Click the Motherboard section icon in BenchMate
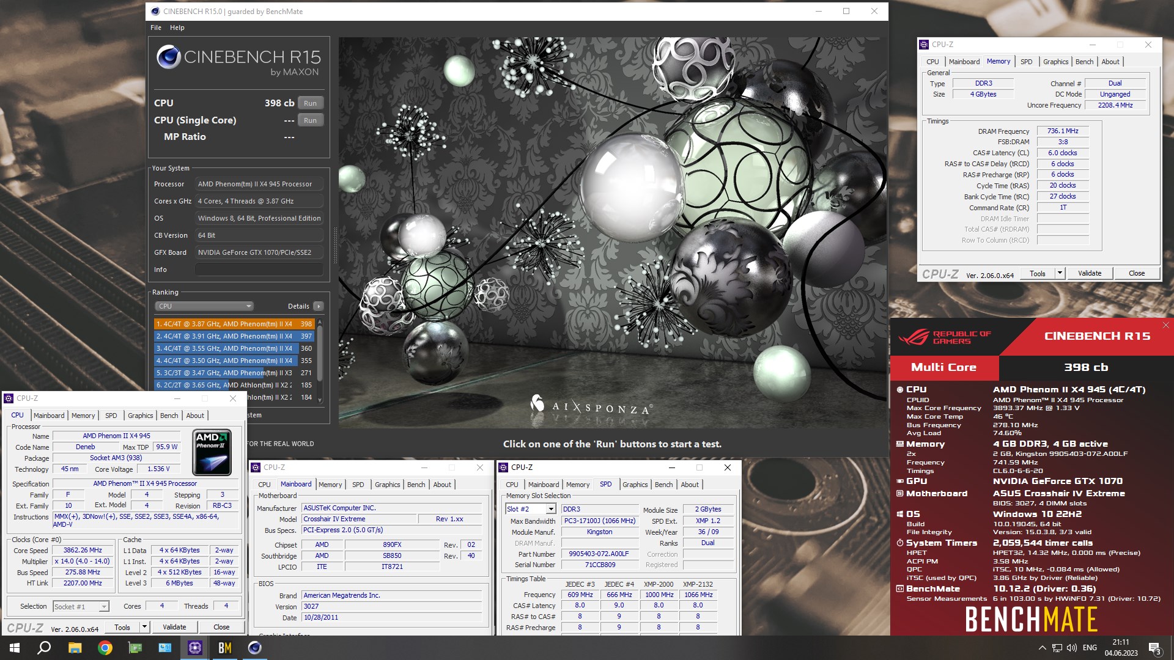 (x=899, y=493)
